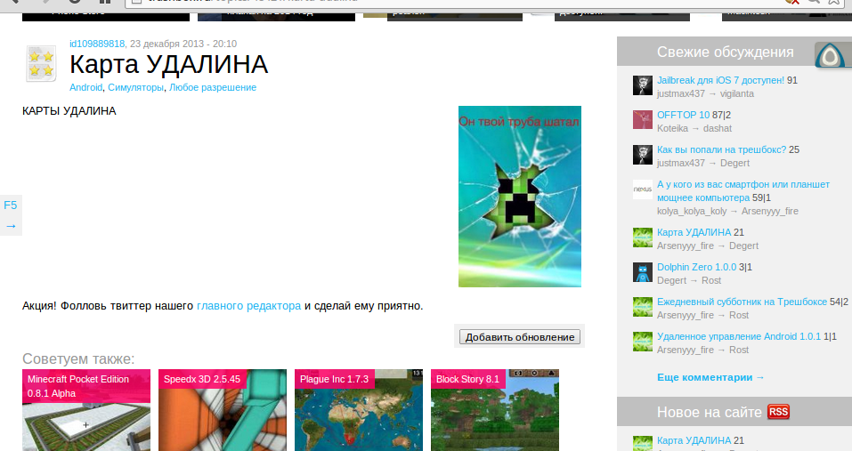Viewport: 852px width, 451px height.
Task: Open the Симуляторы category link
Action: pyautogui.click(x=135, y=87)
